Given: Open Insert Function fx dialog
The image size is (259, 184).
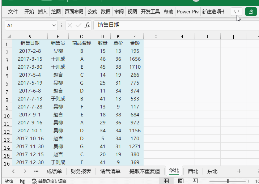Looking at the screenshot, I should tap(87, 25).
